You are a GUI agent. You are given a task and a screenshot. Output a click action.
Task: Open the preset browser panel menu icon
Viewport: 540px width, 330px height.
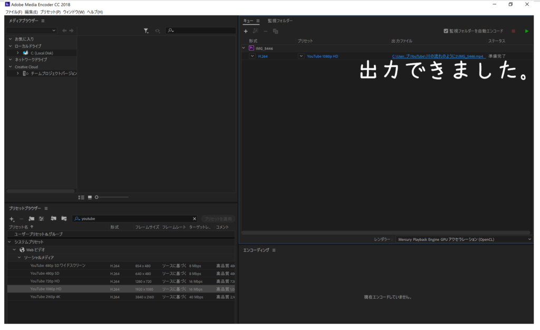[46, 208]
